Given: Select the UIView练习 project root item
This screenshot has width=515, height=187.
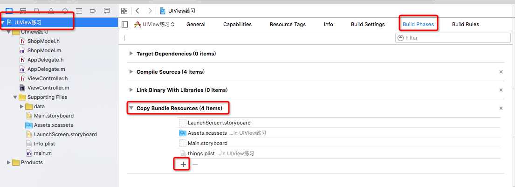Looking at the screenshot, I should 59,23.
